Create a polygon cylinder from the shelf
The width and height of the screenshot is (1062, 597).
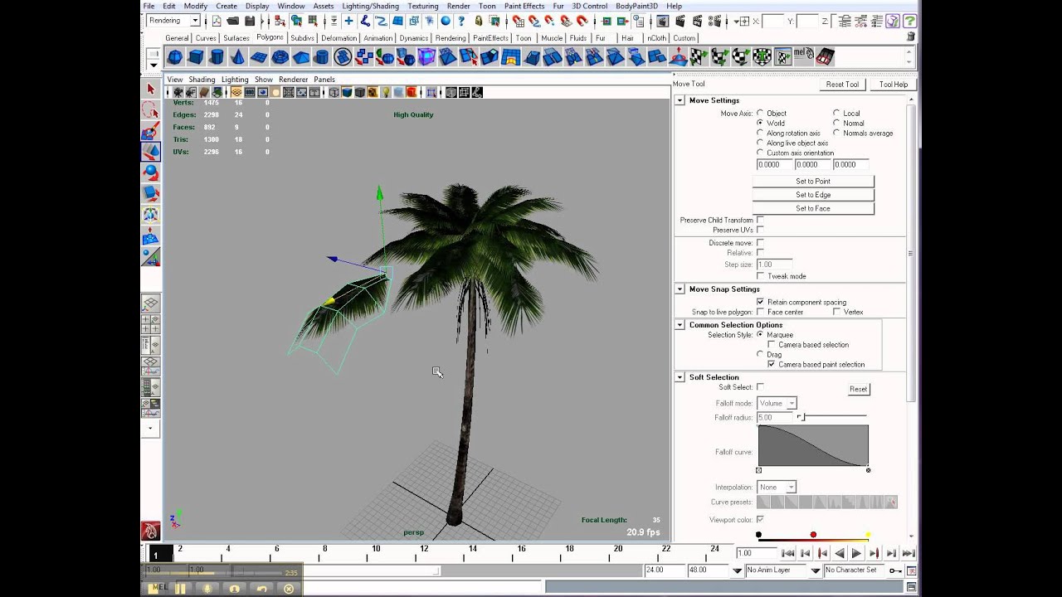coord(217,57)
